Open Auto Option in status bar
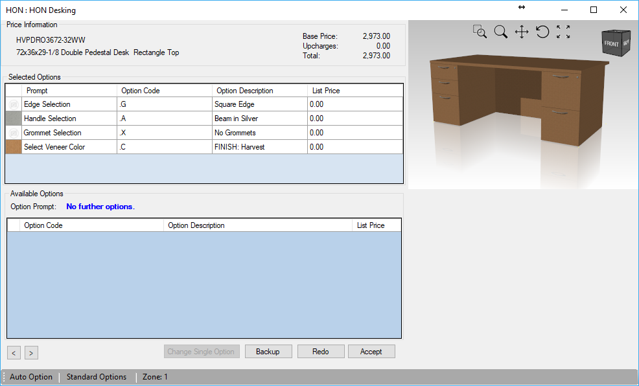This screenshot has height=386, width=639. click(x=31, y=377)
